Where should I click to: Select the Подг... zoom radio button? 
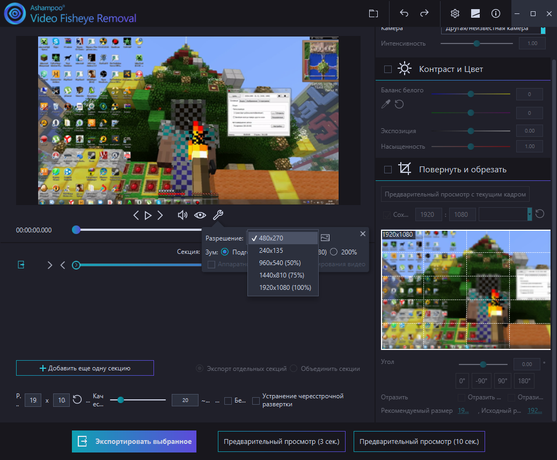click(x=225, y=252)
